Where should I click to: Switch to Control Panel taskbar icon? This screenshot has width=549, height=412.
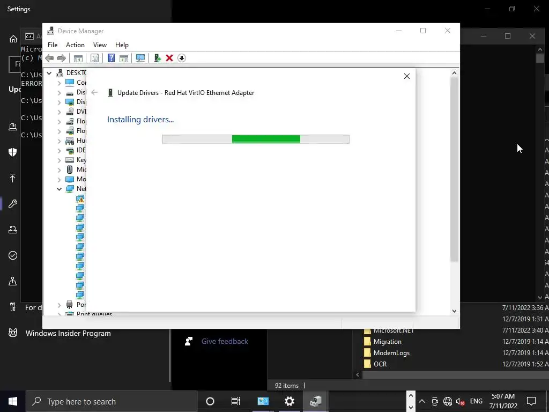click(263, 401)
